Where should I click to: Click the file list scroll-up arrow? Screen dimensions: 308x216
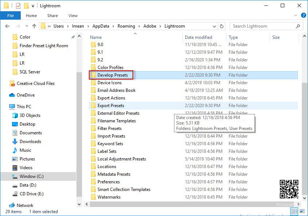coord(304,36)
